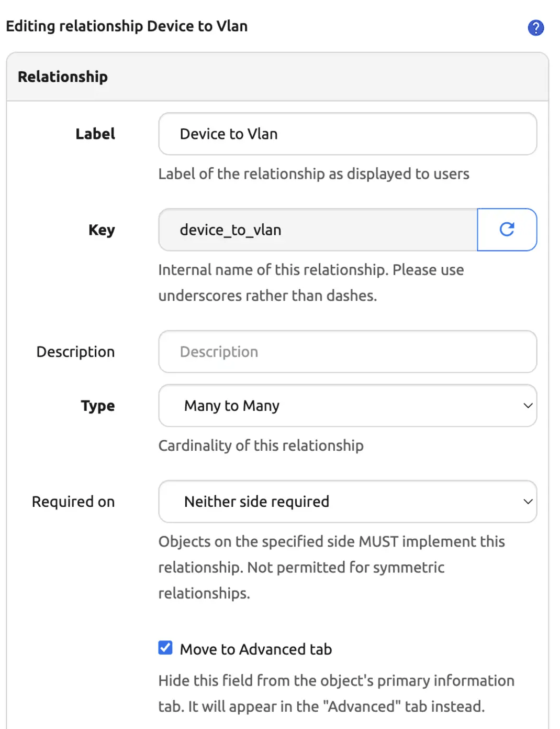This screenshot has height=729, width=560.
Task: Select the Label field containing Device to Vlan
Action: (x=348, y=134)
